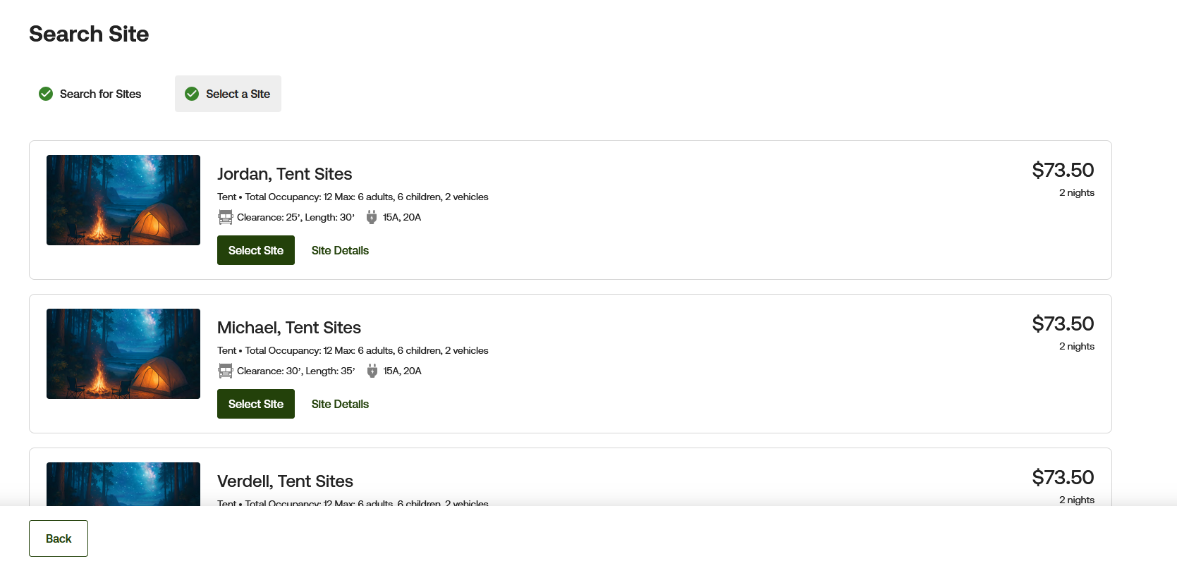Click the $73.50 price on Jordan listing
This screenshot has height=561, width=1177.
coord(1063,170)
